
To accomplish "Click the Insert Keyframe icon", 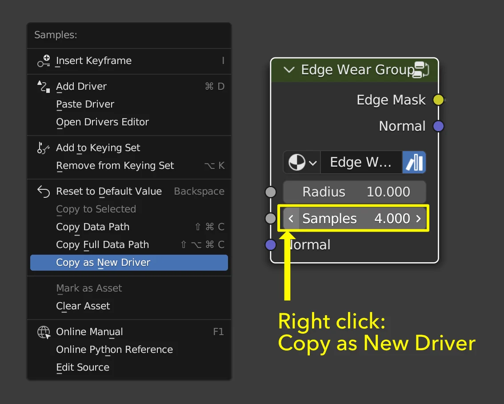I will tap(44, 61).
